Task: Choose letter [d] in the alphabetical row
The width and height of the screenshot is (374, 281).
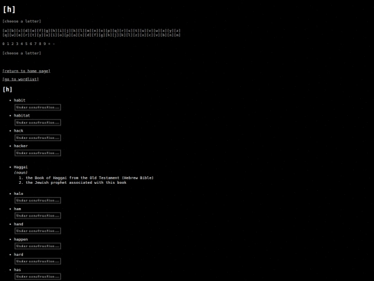Action: point(26,31)
